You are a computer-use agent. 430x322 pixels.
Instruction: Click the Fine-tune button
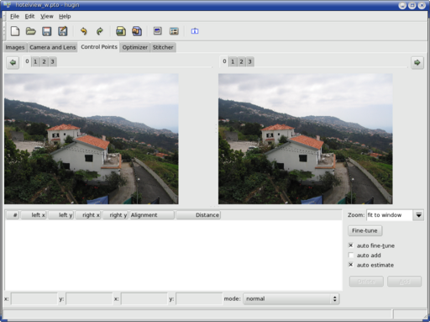coord(364,230)
